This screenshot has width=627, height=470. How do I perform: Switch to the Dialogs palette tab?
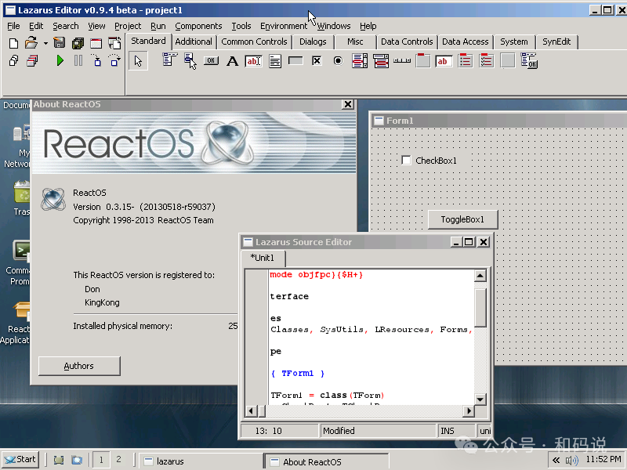pos(313,42)
